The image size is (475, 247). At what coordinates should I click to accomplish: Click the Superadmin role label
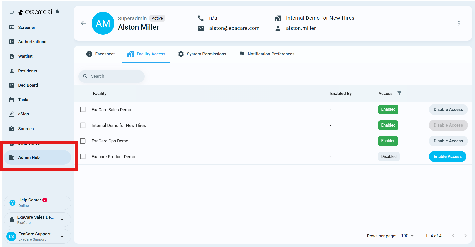click(132, 18)
